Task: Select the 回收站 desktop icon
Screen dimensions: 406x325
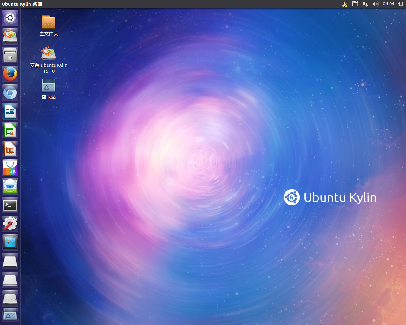Action: pos(49,89)
